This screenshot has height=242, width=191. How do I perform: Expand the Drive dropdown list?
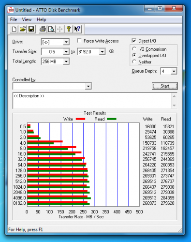click(x=66, y=42)
